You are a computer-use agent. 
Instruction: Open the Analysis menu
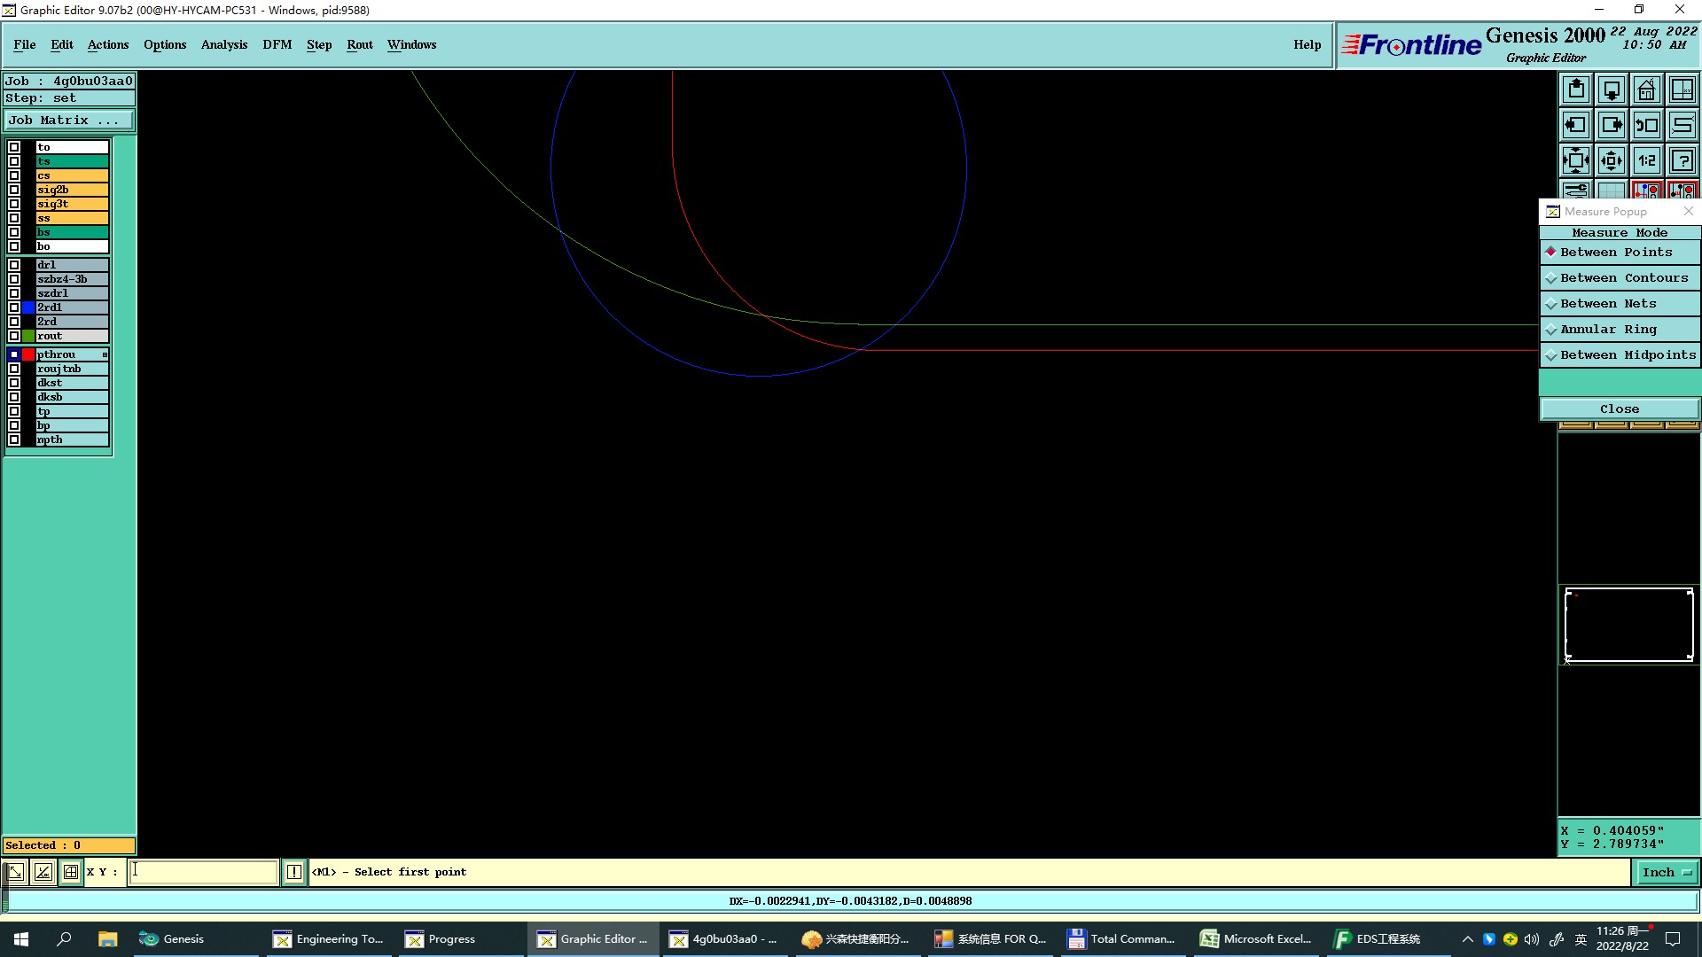223,44
